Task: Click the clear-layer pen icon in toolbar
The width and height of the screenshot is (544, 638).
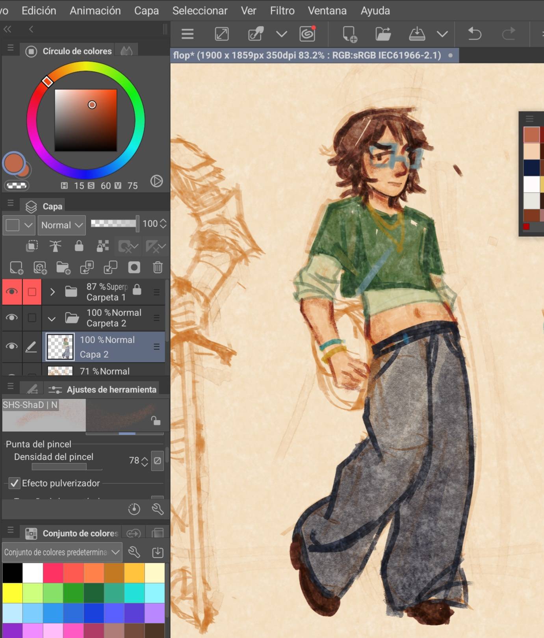Action: [256, 34]
